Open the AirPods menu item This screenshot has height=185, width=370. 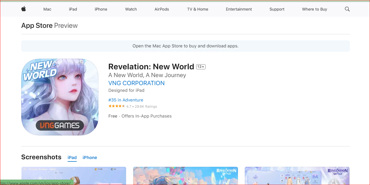coord(162,9)
